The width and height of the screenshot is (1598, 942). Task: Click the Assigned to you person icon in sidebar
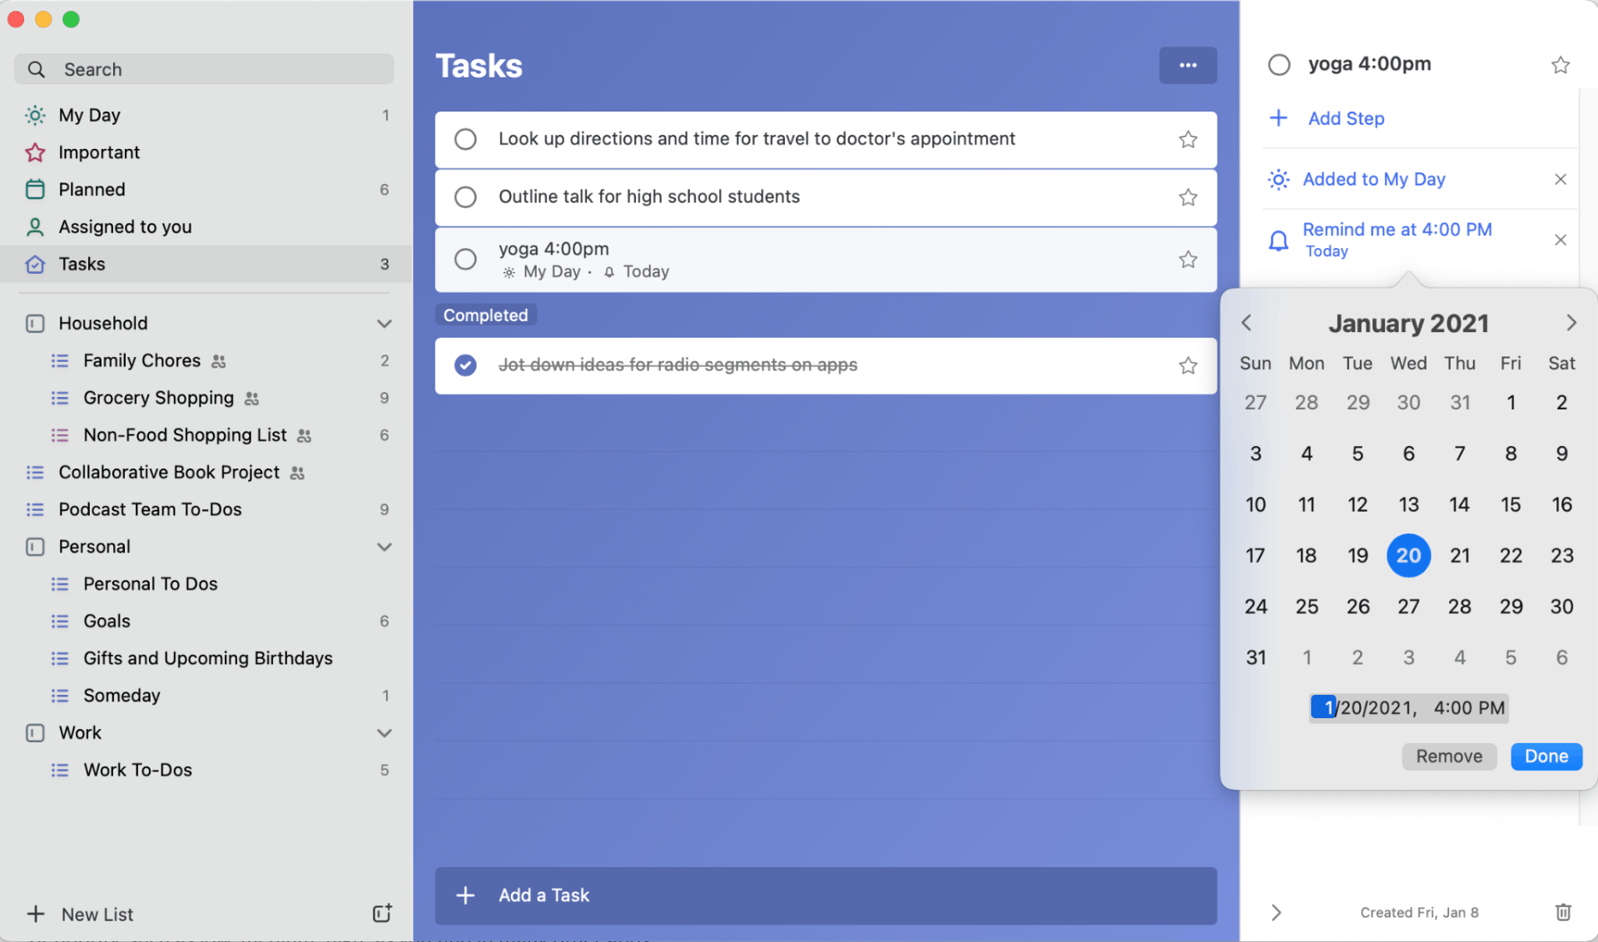tap(33, 226)
